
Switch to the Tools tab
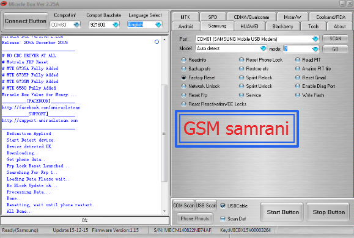pyautogui.click(x=314, y=26)
